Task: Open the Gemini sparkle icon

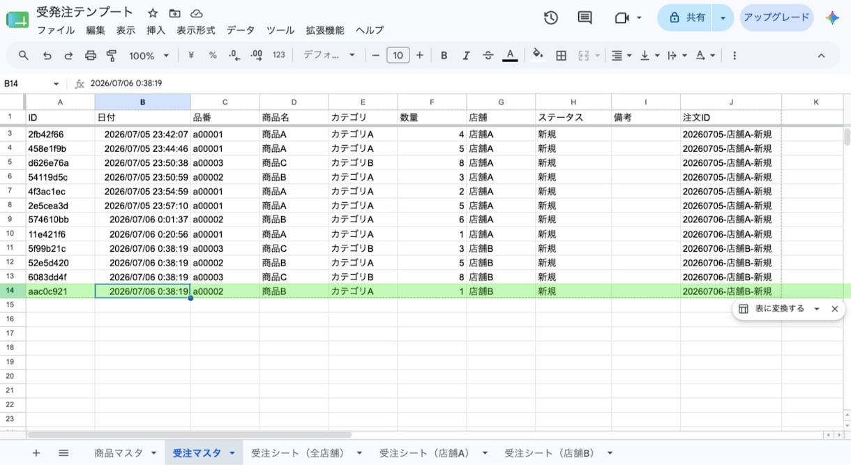Action: tap(832, 18)
